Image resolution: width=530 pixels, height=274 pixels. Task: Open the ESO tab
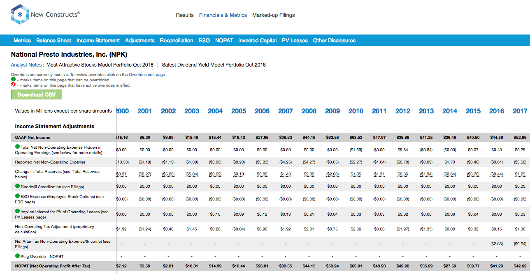204,40
